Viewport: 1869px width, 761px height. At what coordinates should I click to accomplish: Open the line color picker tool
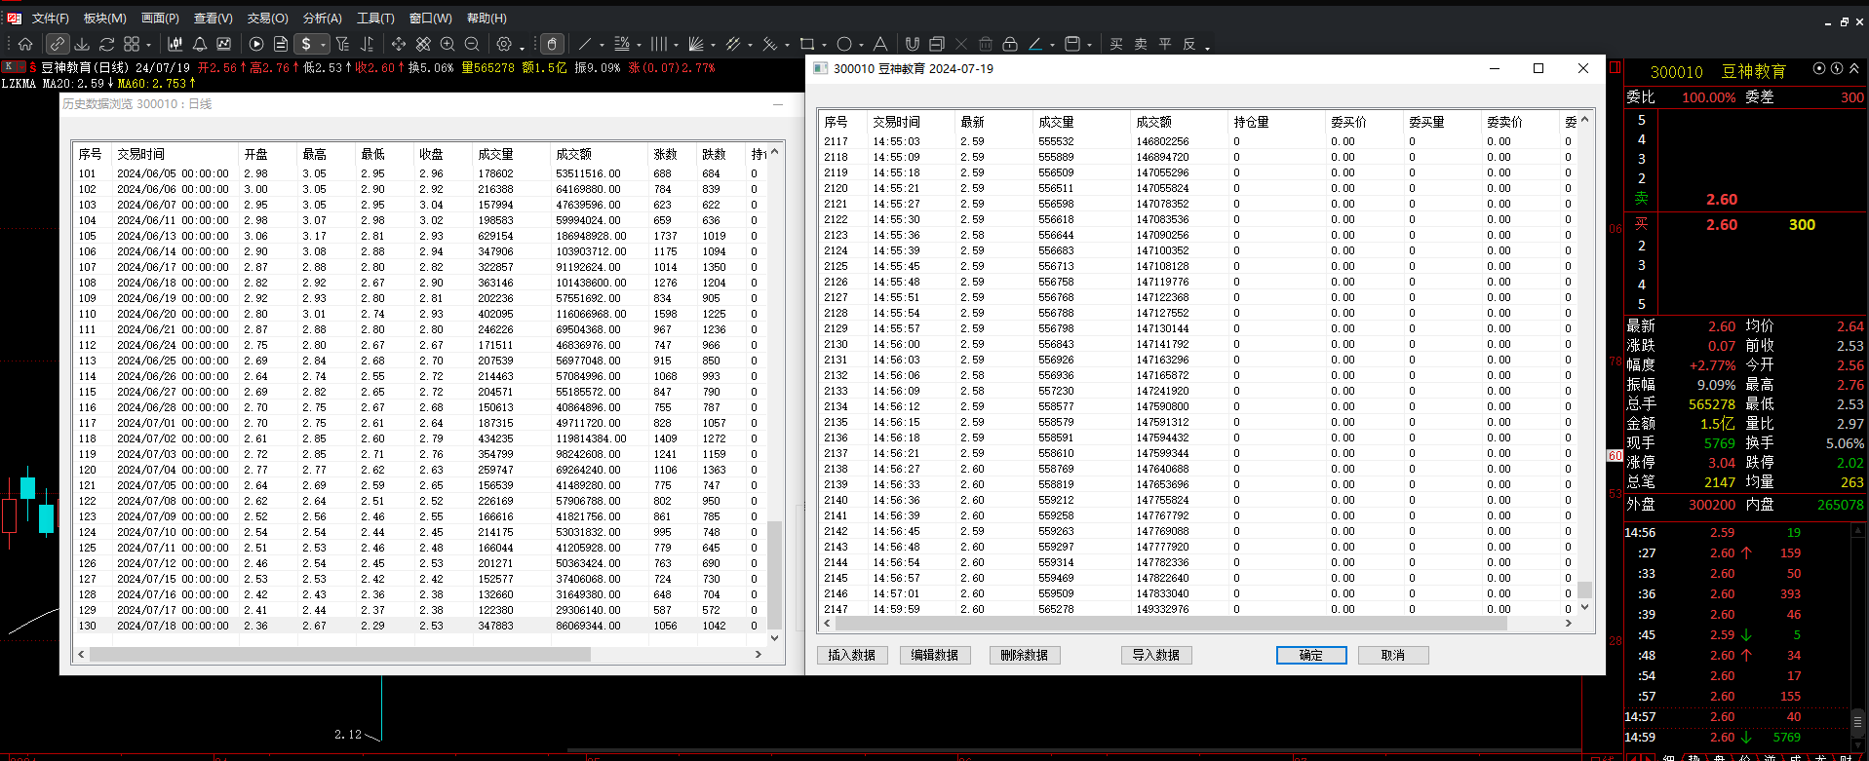(1035, 44)
